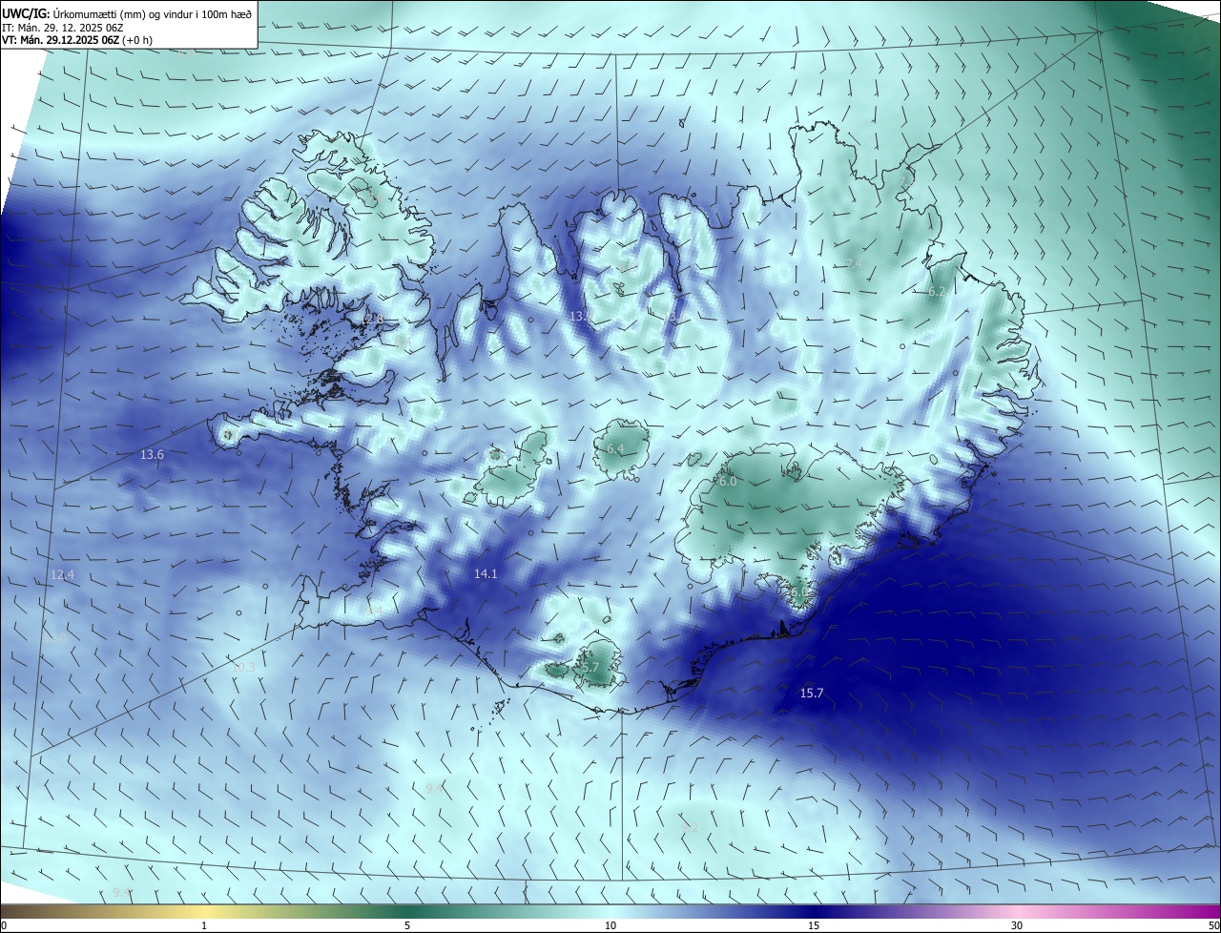Viewport: 1221px width, 933px height.
Task: Click the colour scale tick label 30
Action: (x=1017, y=925)
